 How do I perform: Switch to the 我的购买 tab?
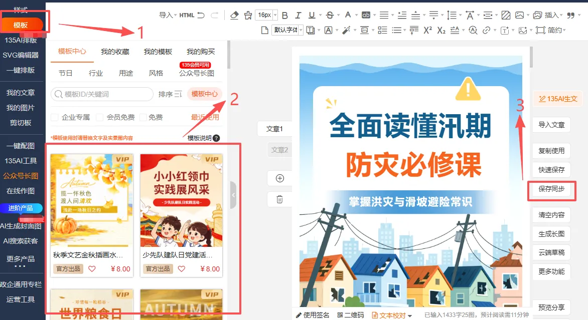point(201,52)
